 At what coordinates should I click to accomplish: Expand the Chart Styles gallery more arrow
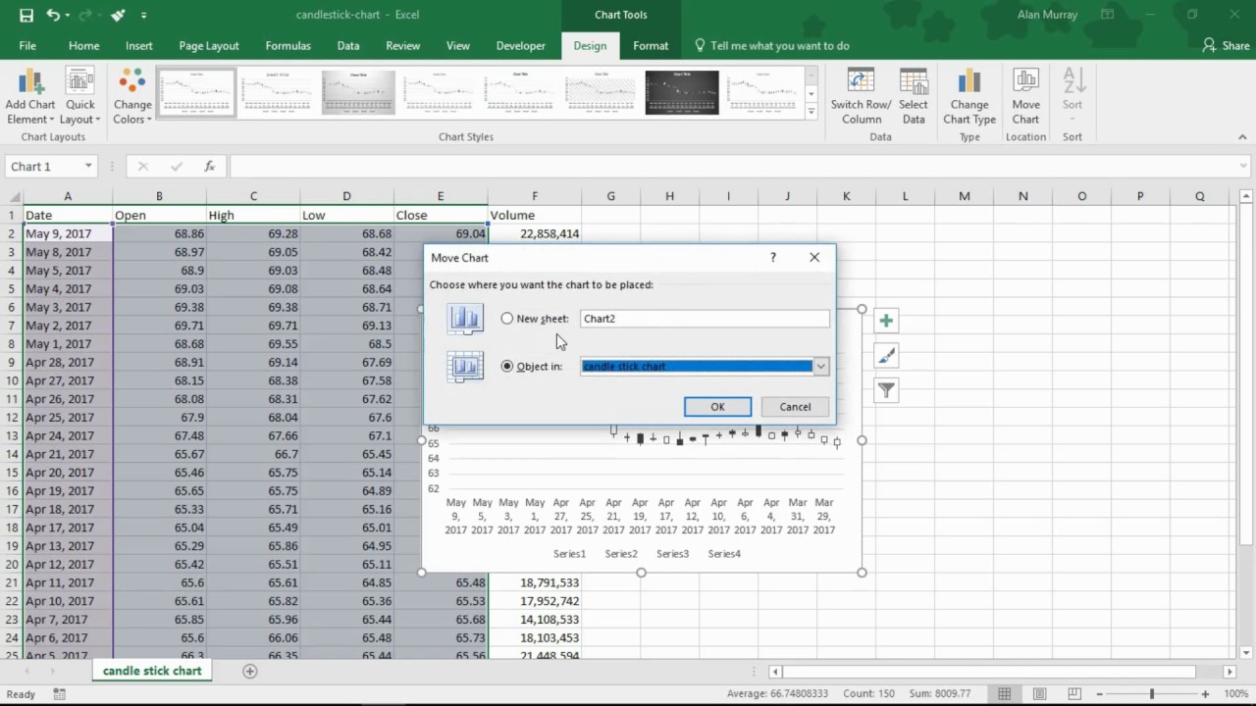(811, 112)
